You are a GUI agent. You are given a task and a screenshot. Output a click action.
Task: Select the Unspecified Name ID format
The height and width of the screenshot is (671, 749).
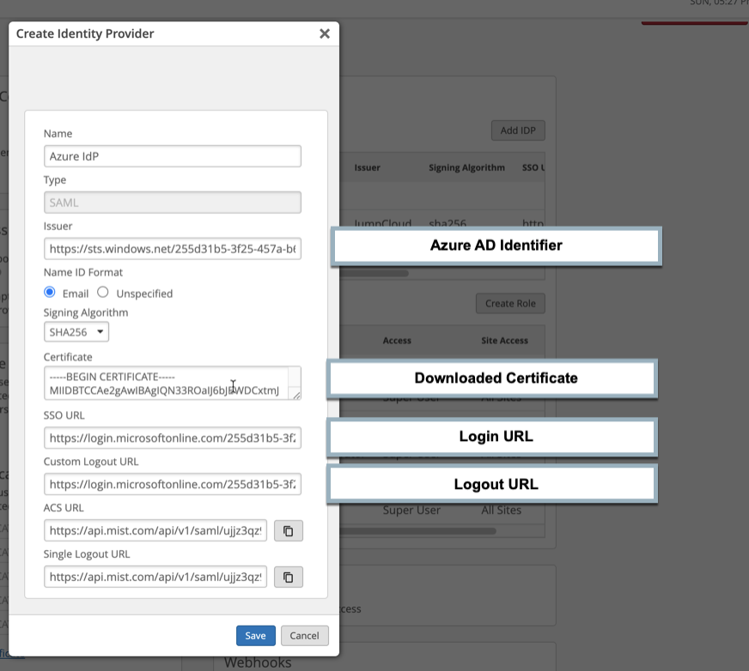click(x=103, y=293)
